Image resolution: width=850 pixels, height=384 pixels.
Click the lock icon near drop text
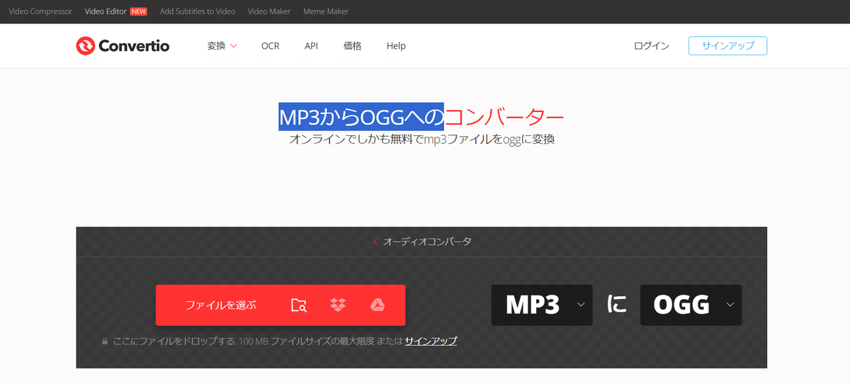[x=105, y=341]
